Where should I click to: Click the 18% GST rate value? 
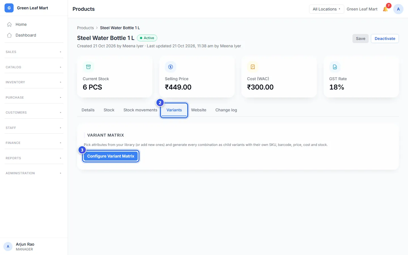click(337, 87)
